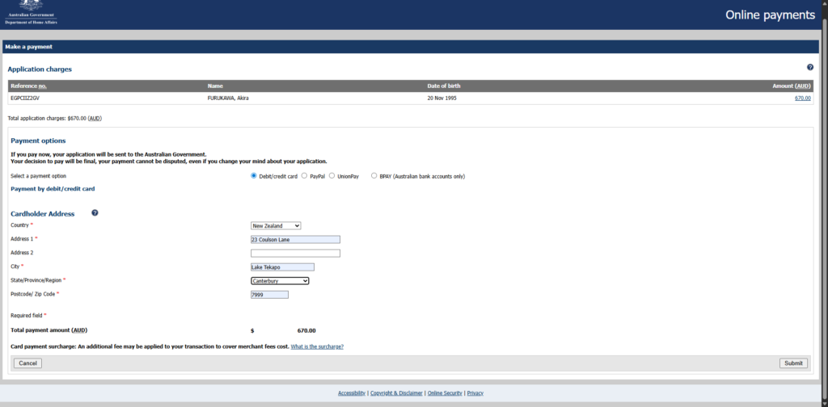
Task: Click the Cancel button
Action: (27, 363)
